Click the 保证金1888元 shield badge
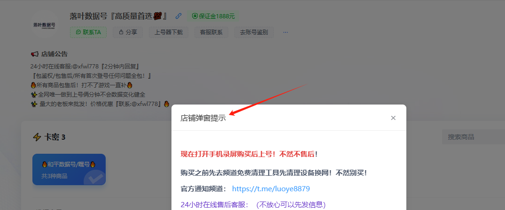This screenshot has width=505, height=210. click(213, 16)
